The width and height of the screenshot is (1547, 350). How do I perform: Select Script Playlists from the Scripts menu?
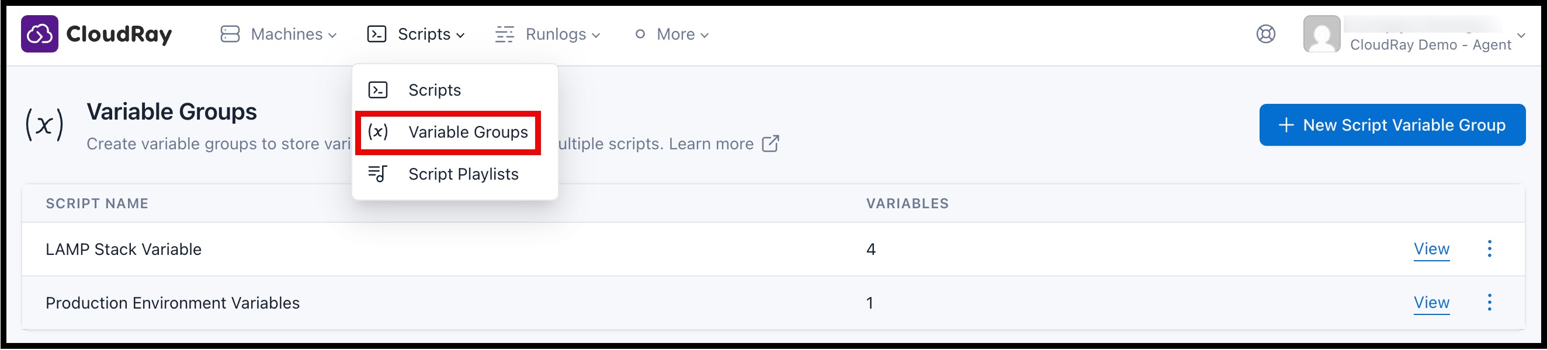(463, 174)
